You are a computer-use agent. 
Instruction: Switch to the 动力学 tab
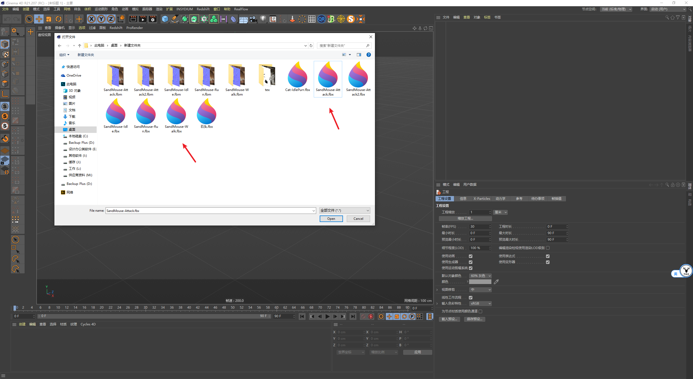(x=500, y=199)
